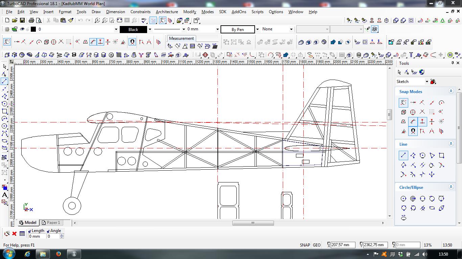This screenshot has width=462, height=259.
Task: Click the spell check ABC icon
Action: [144, 21]
